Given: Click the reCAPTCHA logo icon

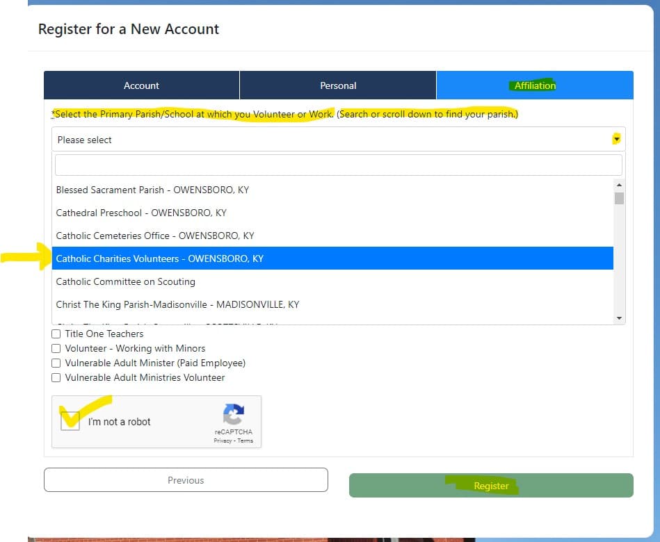Looking at the screenshot, I should (x=234, y=415).
